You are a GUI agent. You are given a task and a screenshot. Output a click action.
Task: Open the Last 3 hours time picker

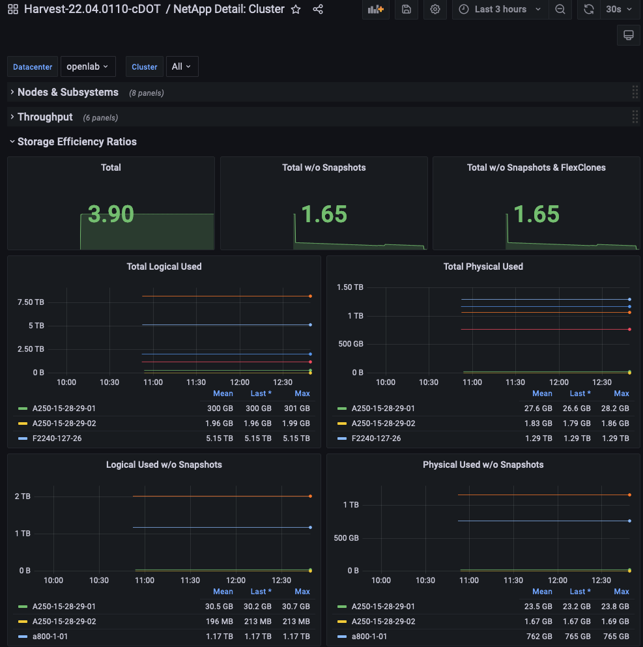pos(500,9)
